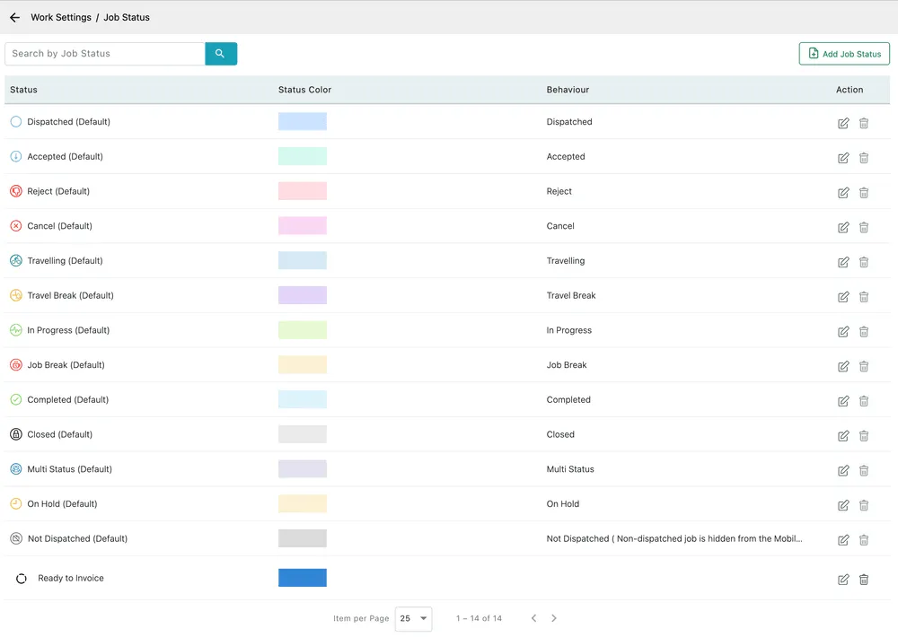Delete the Completed (Default) status
This screenshot has width=898, height=637.
(864, 401)
